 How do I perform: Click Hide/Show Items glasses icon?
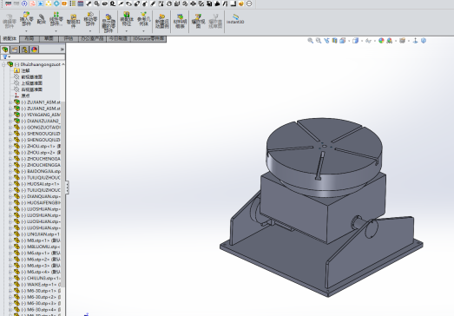(368, 41)
